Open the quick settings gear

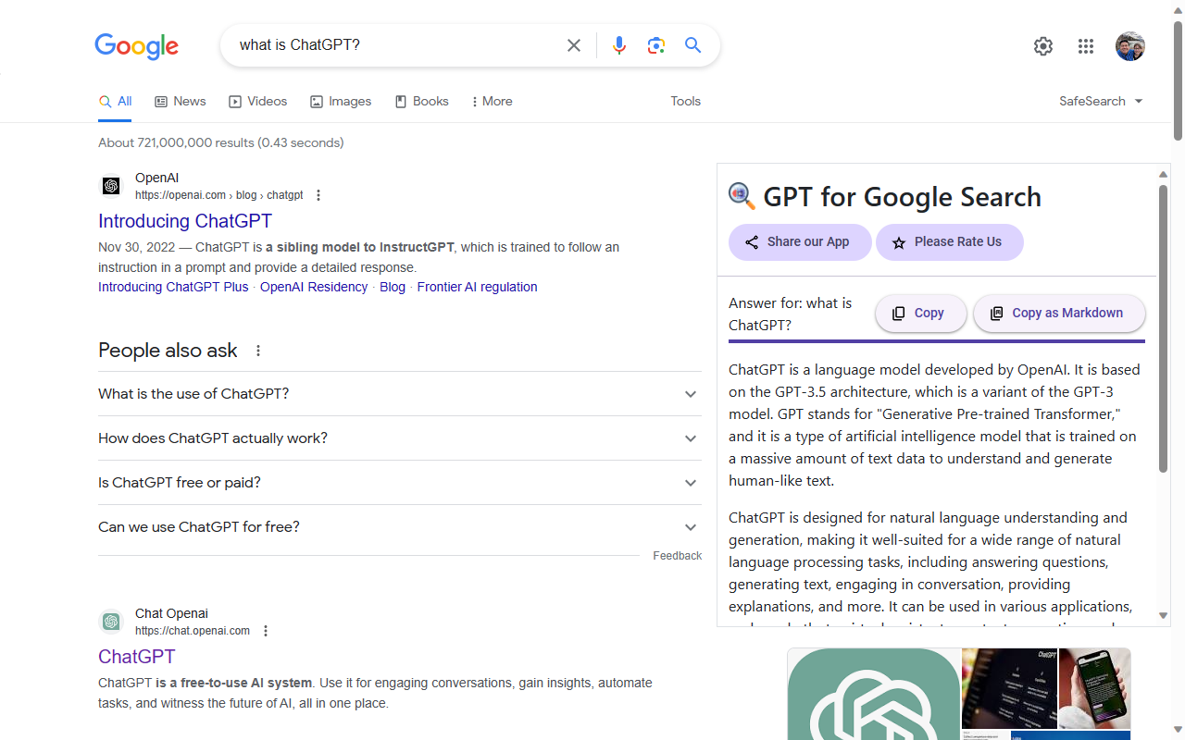pos(1043,46)
